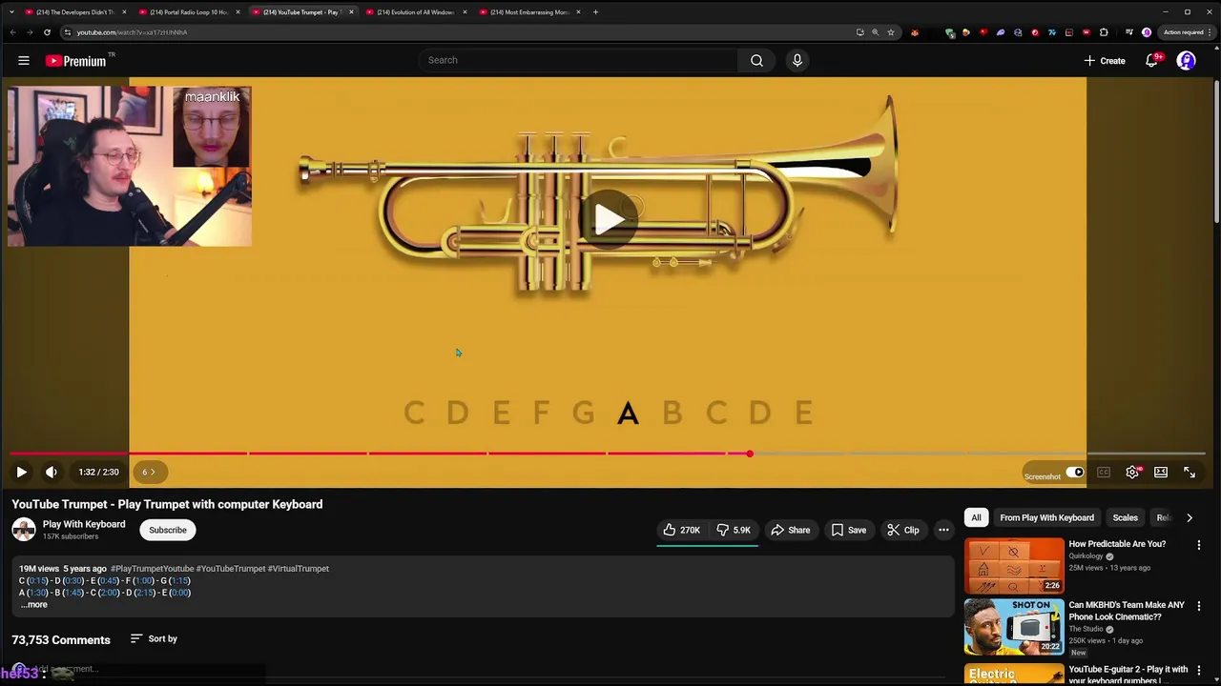The width and height of the screenshot is (1221, 686).
Task: Open options for Can MKBHD's Team video
Action: coord(1199,606)
